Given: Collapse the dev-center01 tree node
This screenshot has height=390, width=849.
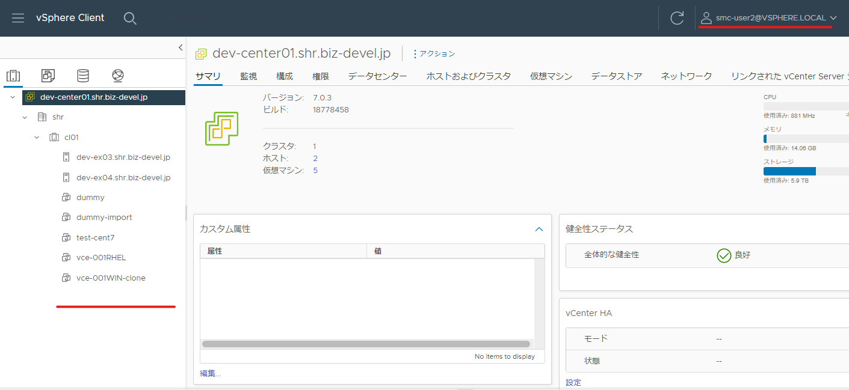Looking at the screenshot, I should click(13, 97).
